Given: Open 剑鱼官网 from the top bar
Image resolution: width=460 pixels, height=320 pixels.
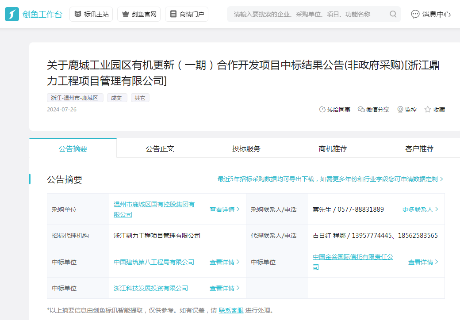Looking at the screenshot, I should click(x=139, y=14).
